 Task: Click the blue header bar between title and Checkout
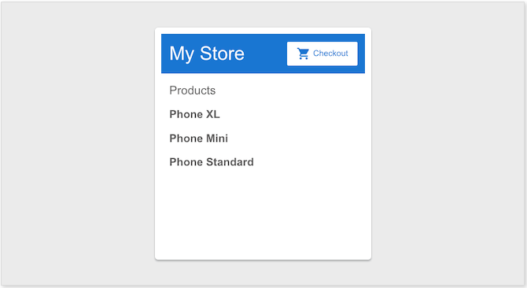[x=266, y=54]
